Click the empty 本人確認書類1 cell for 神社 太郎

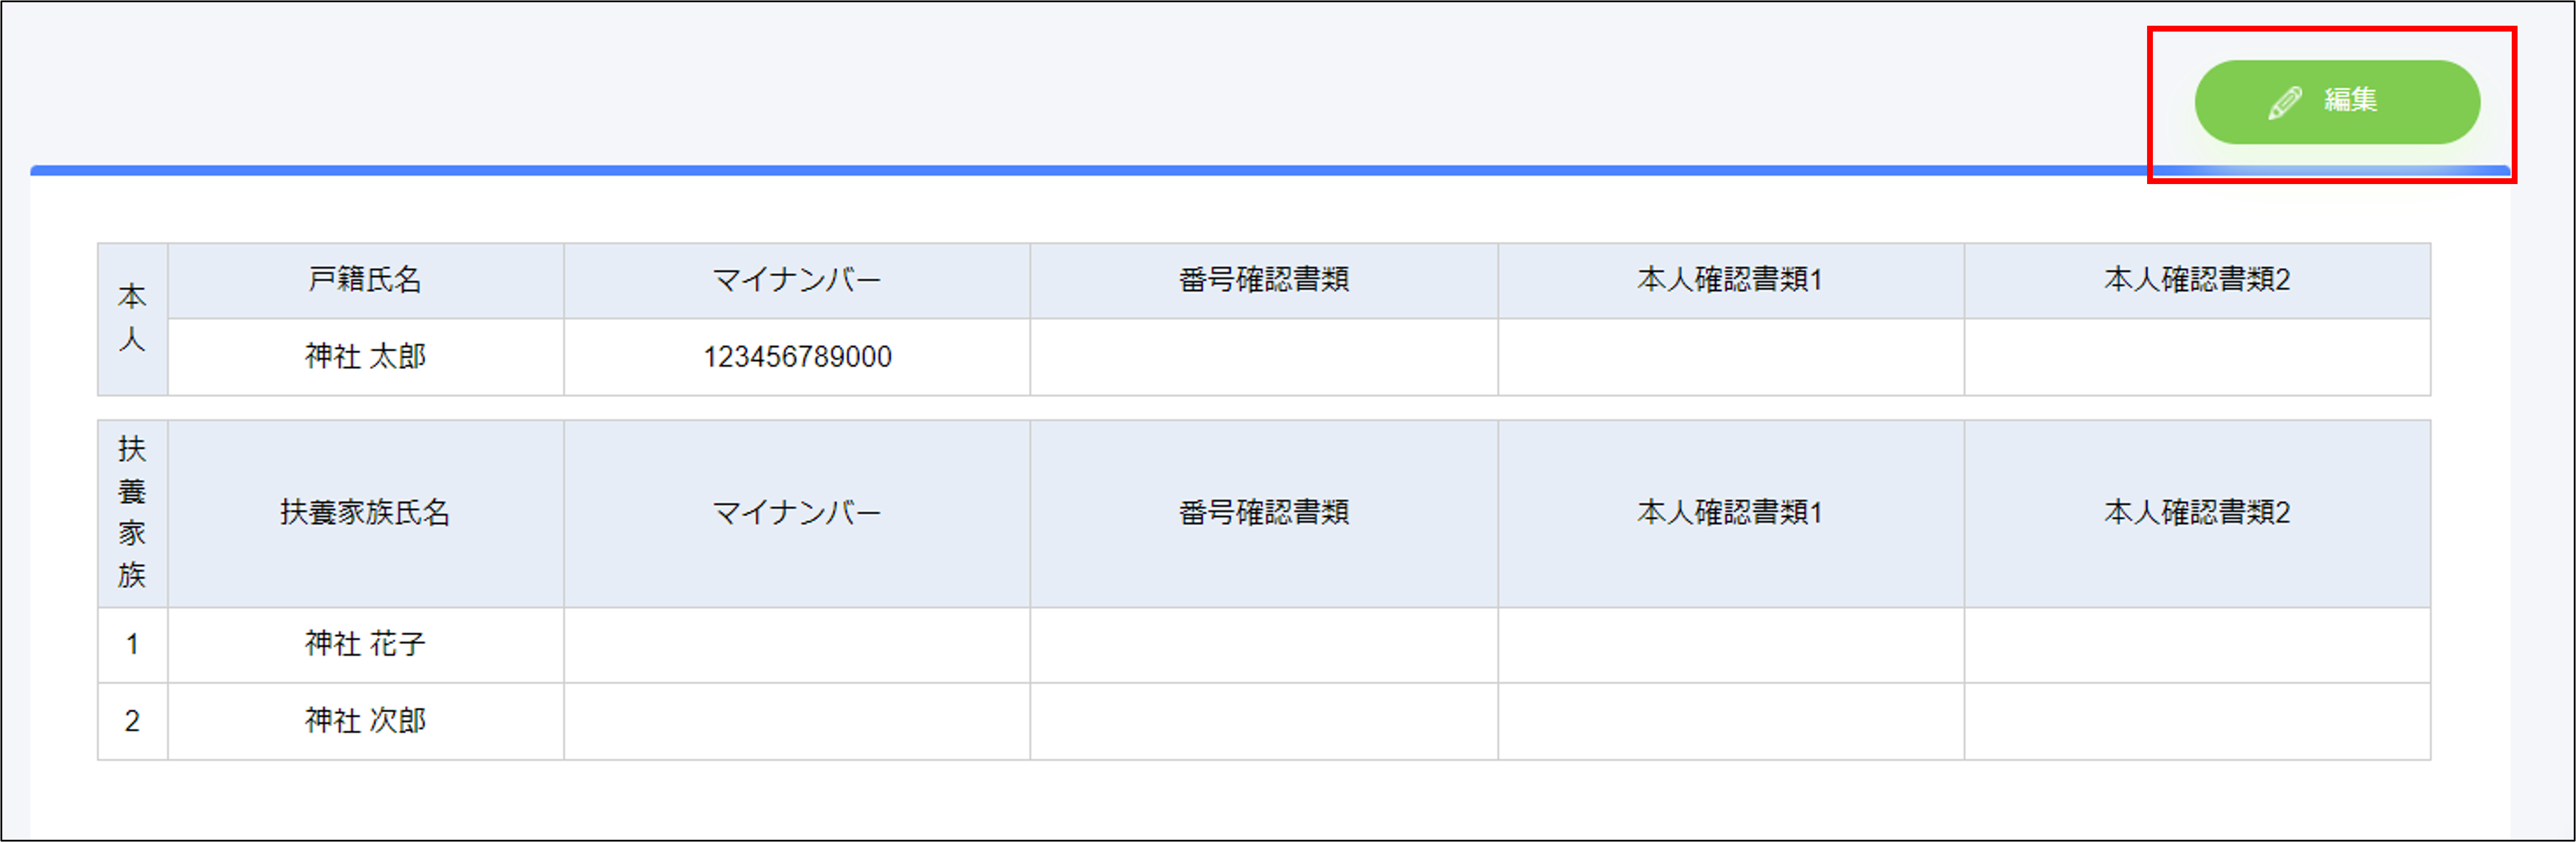(x=1730, y=357)
